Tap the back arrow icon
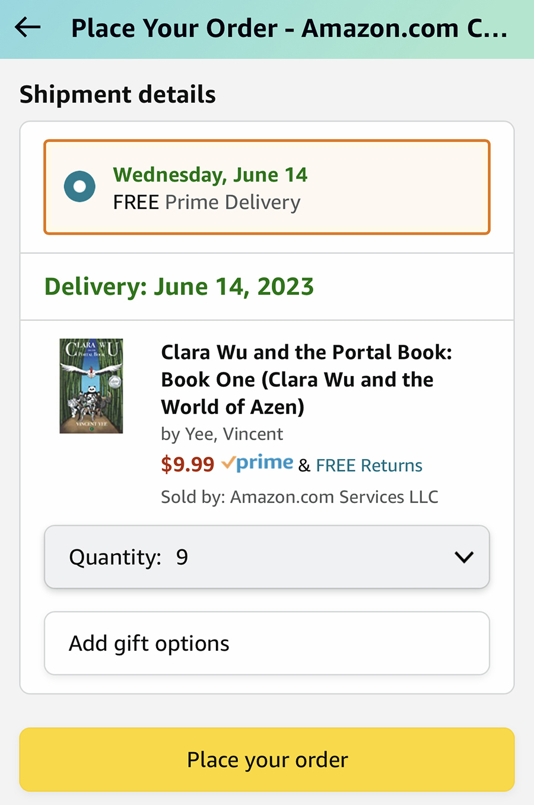The height and width of the screenshot is (805, 534). [28, 27]
